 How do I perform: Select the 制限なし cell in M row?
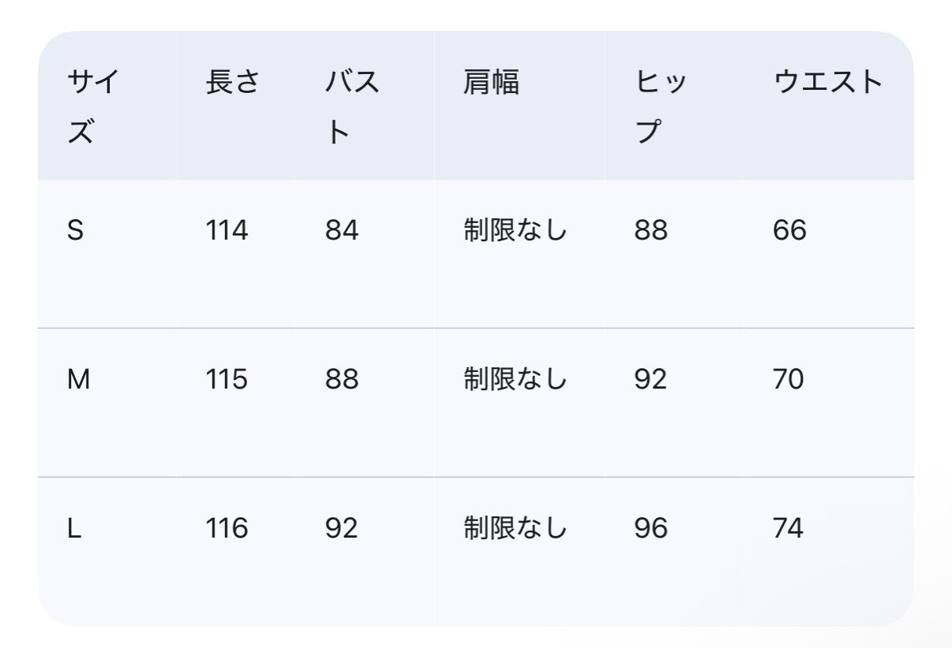pyautogui.click(x=515, y=379)
